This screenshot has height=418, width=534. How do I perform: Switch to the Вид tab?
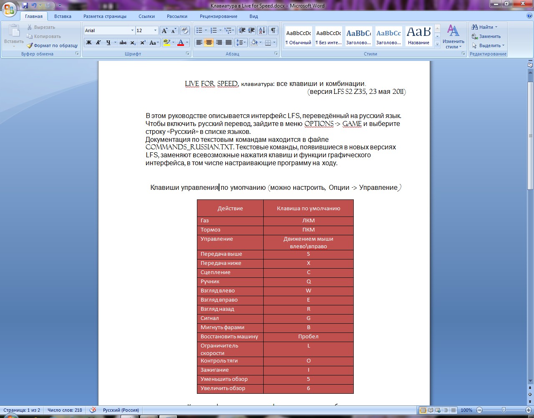click(x=254, y=16)
